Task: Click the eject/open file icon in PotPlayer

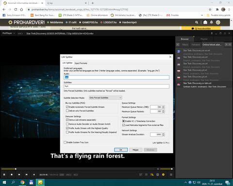Action: pos(34,174)
